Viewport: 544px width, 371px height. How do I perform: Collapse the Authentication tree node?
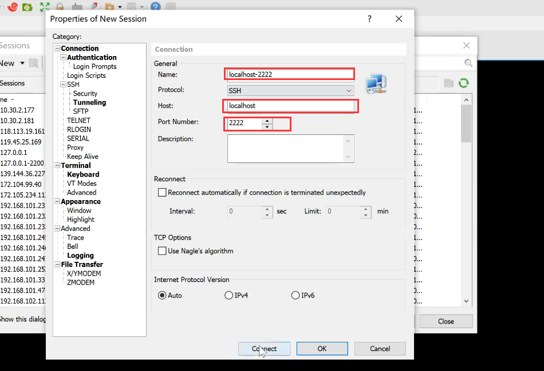point(63,58)
